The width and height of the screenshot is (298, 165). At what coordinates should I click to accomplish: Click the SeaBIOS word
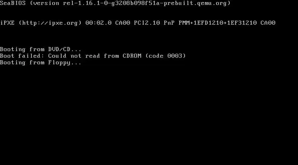[13, 3]
